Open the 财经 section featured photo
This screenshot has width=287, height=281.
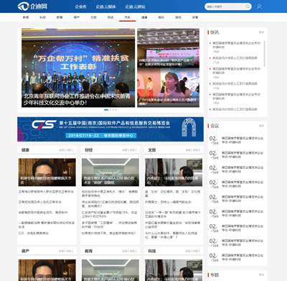(110, 172)
